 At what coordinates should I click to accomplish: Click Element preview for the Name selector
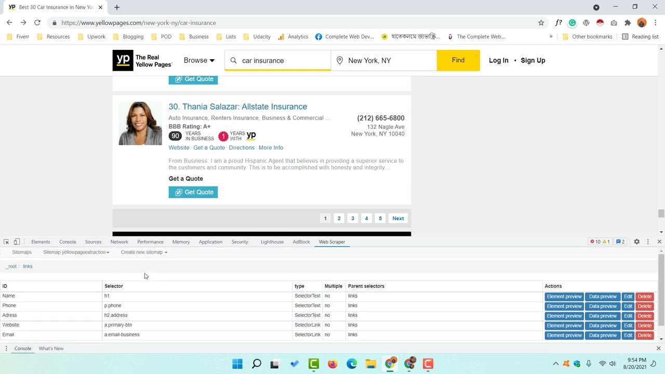point(564,297)
